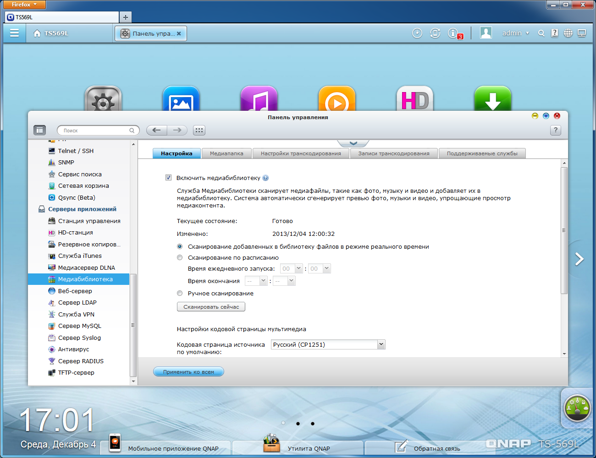Image resolution: width=596 pixels, height=458 pixels.
Task: Close the Панель управления taskbar tab
Action: tap(179, 33)
